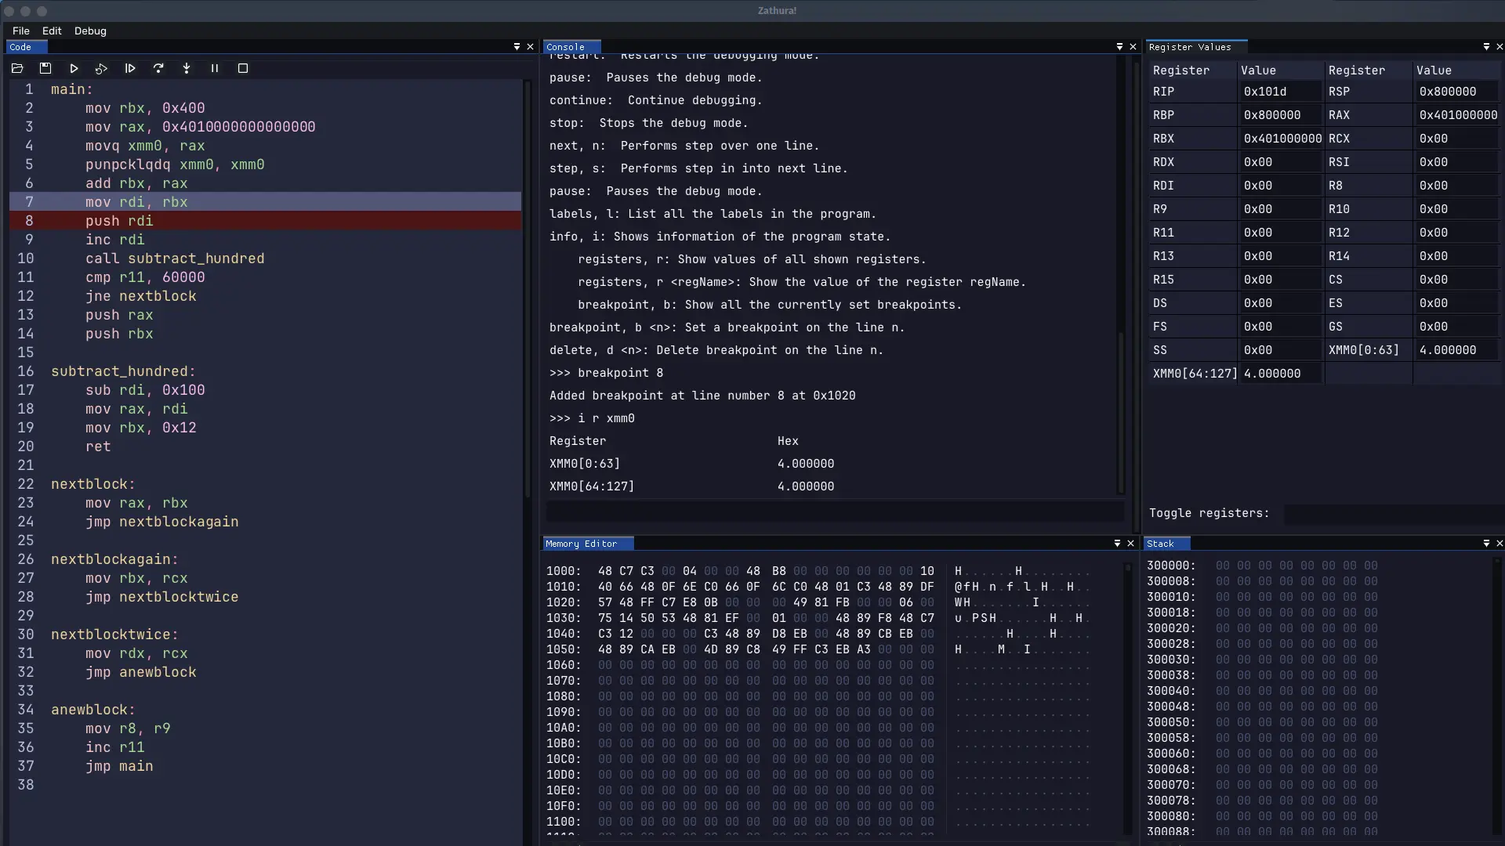The image size is (1505, 846).
Task: Click the step into icon
Action: tap(187, 69)
